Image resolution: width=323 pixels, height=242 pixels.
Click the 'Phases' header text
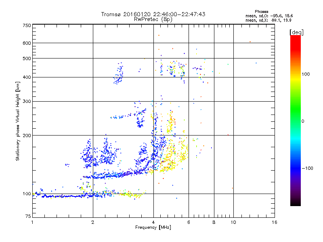[261, 12]
